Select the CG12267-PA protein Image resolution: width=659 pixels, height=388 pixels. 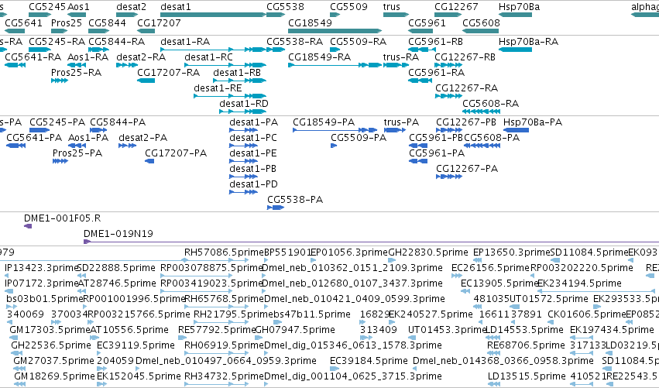(467, 169)
